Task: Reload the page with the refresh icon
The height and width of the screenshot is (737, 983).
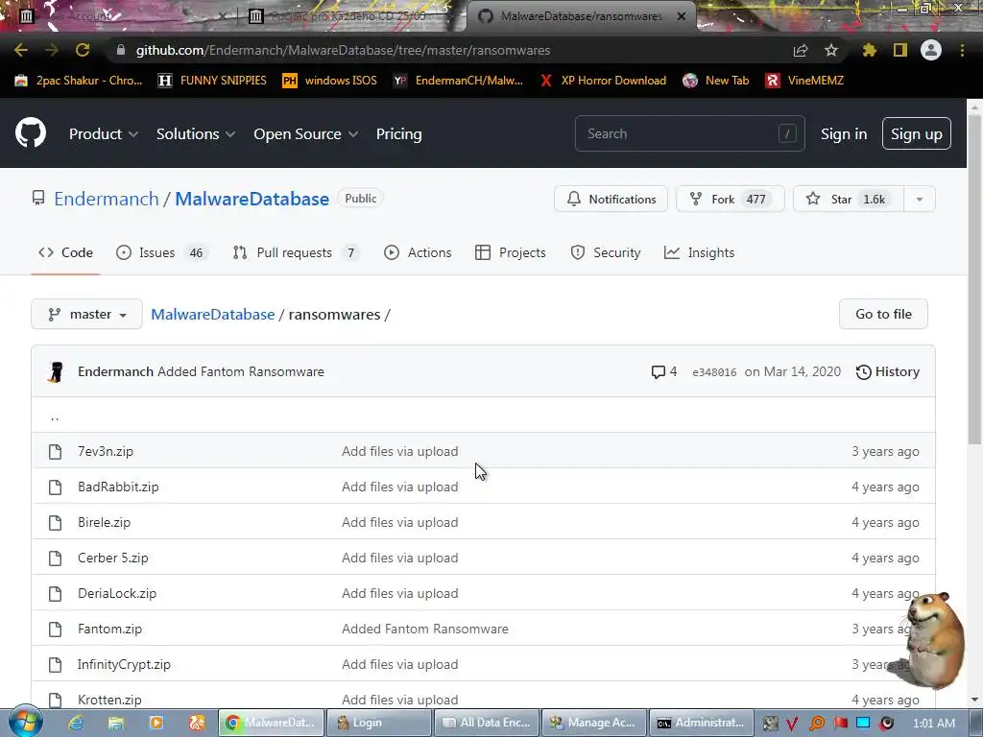Action: pyautogui.click(x=83, y=50)
